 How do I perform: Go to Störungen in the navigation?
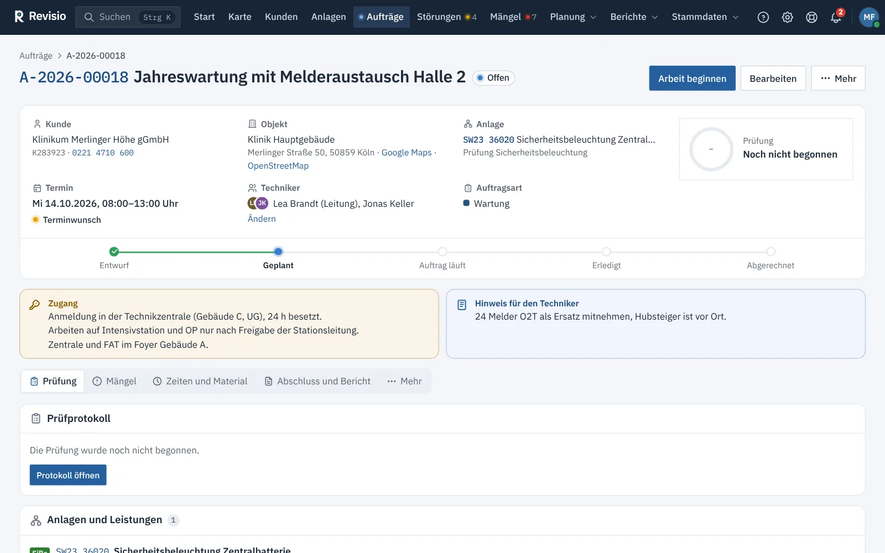tap(446, 17)
